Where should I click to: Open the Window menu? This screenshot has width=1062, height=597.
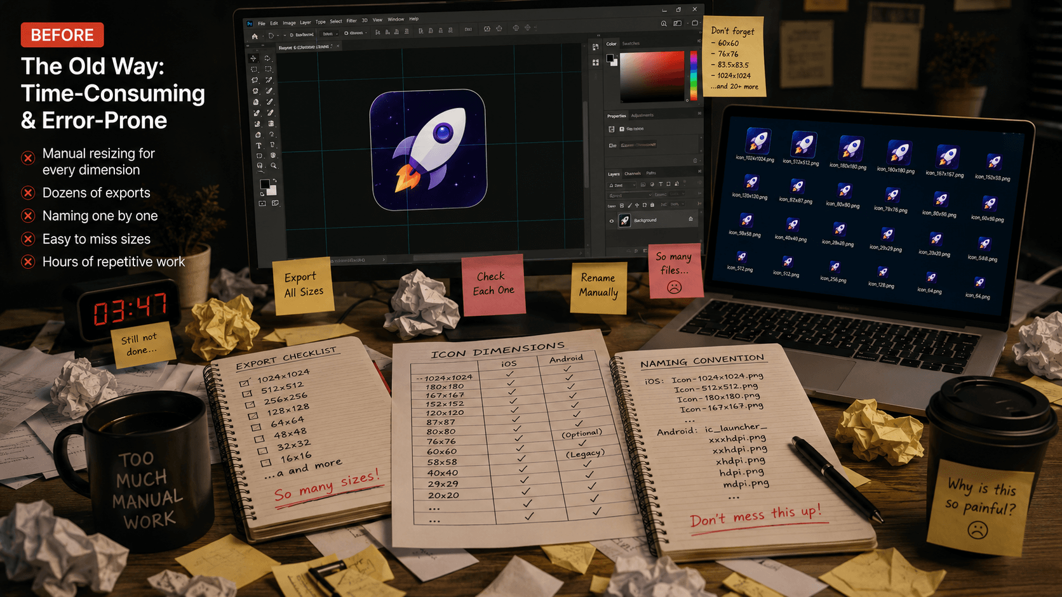tap(396, 19)
